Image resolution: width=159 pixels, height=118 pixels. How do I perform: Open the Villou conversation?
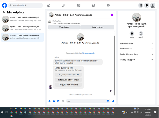click(22, 19)
